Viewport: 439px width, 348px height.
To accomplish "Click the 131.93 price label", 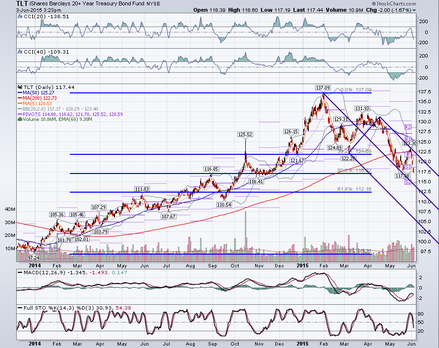I will coord(362,109).
